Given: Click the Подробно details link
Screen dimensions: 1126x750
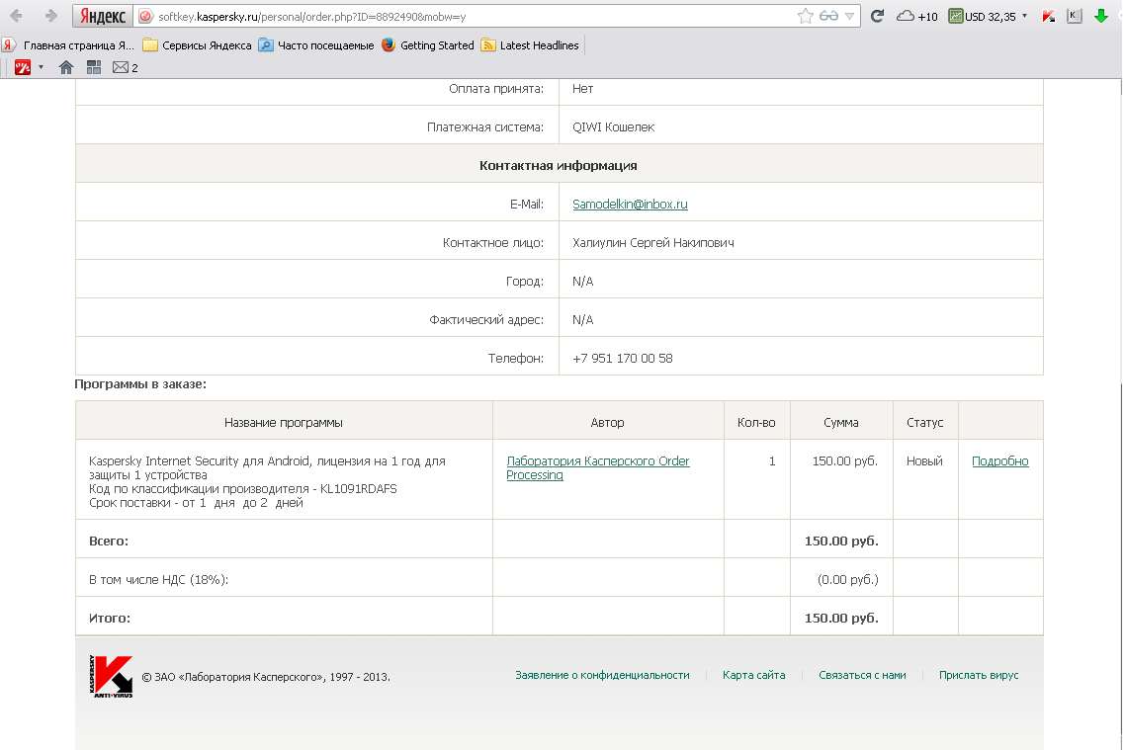Looking at the screenshot, I should [x=999, y=460].
